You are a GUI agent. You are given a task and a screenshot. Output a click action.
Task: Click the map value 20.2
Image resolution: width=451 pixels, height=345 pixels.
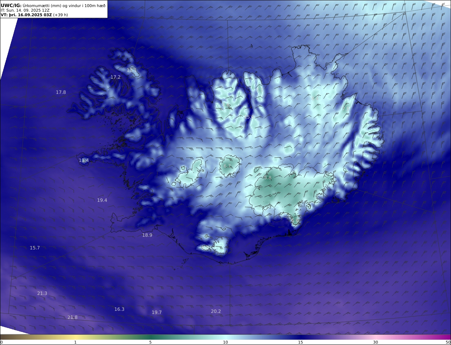pyautogui.click(x=216, y=311)
